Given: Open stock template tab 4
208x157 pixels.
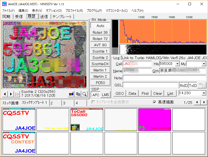Looking at the screenshot, I should coord(81,103).
